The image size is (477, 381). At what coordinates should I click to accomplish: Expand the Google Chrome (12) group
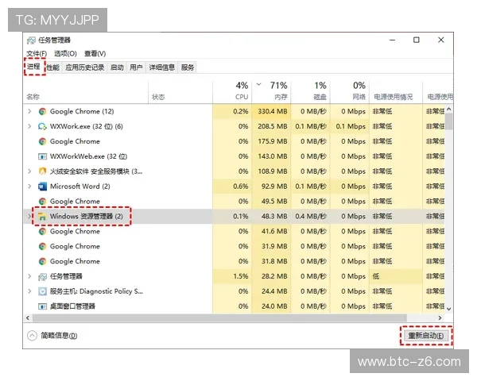coord(29,111)
